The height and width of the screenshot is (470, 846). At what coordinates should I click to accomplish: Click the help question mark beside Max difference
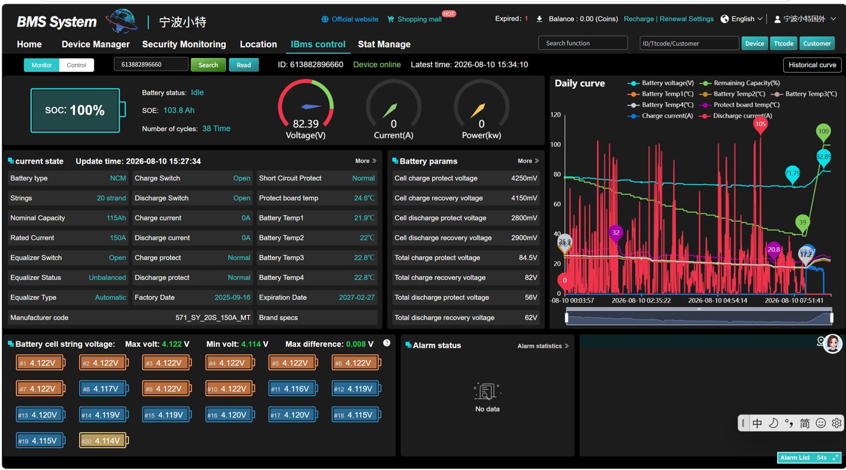[x=387, y=343]
